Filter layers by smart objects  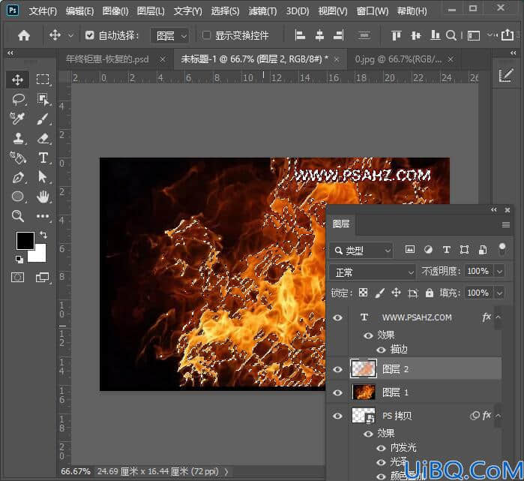(x=483, y=250)
